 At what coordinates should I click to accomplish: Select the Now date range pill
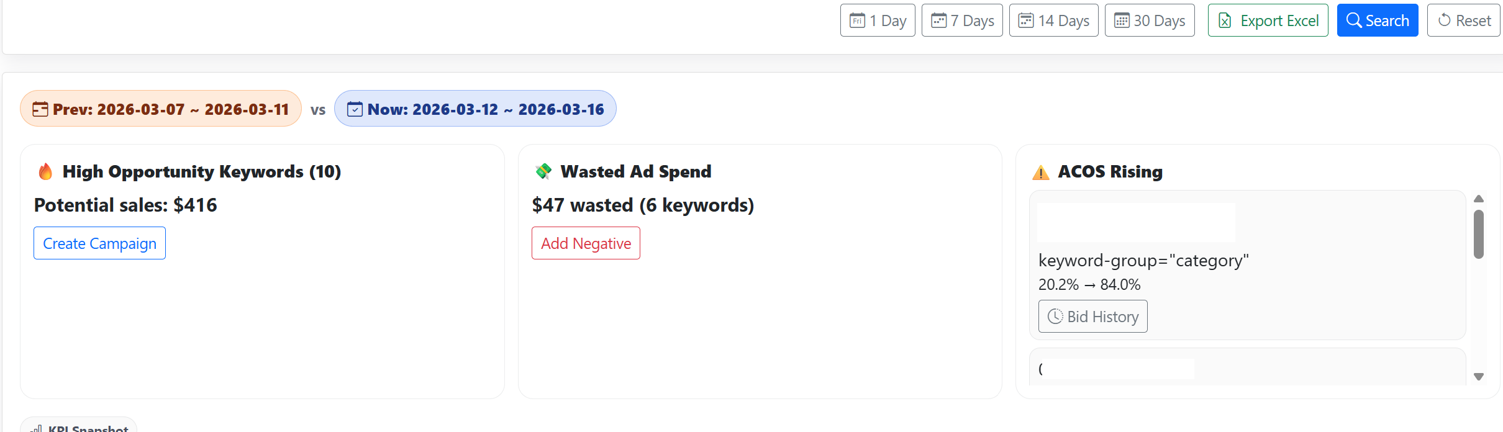pyautogui.click(x=475, y=109)
